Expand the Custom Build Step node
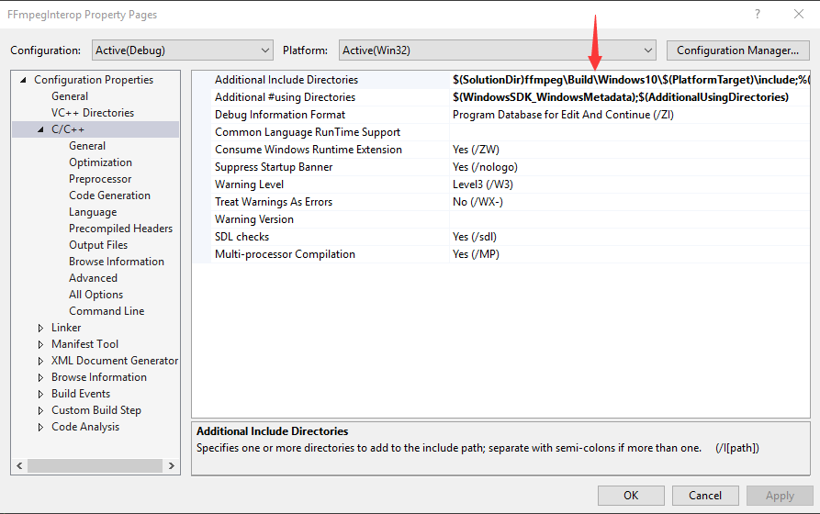Screen dimensions: 820x514 tap(40, 410)
